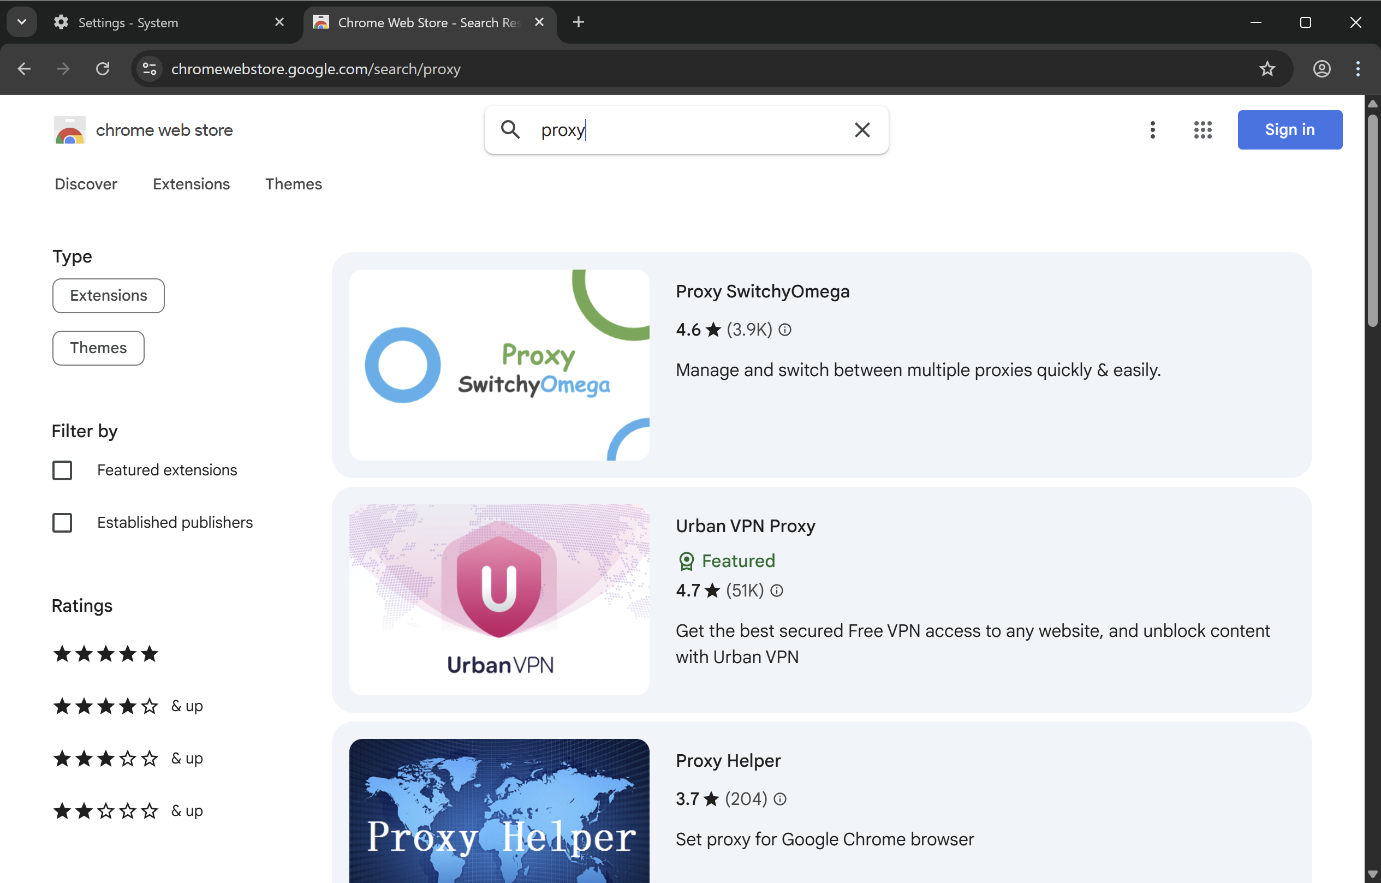
Task: Click the 3.7 rating of Proxy Helper
Action: coord(688,799)
